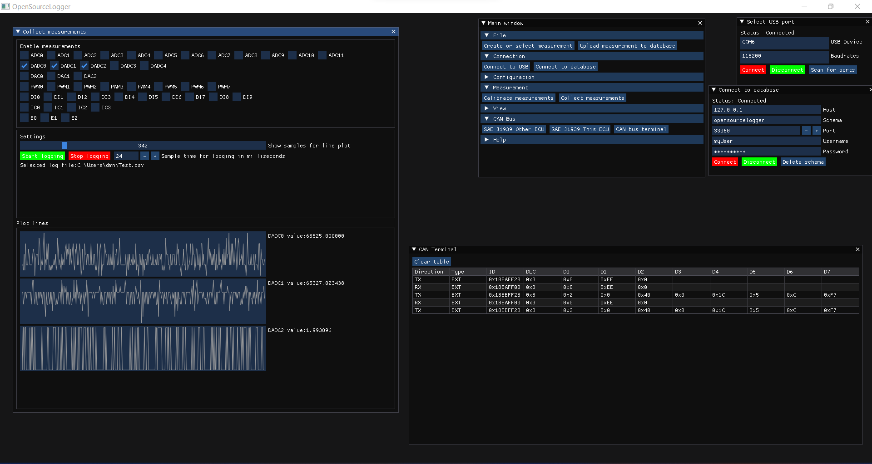Increase sample time with plus button
The width and height of the screenshot is (872, 464).
point(155,156)
